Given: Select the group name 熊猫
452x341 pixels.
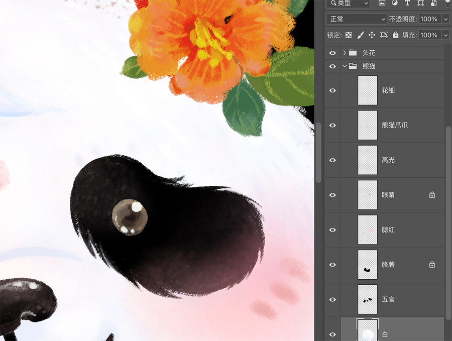Looking at the screenshot, I should pos(369,66).
